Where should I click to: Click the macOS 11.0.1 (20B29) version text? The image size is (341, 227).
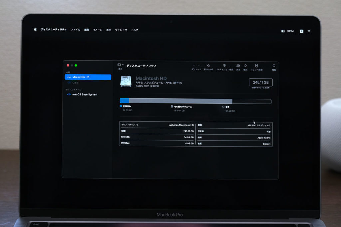[147, 86]
